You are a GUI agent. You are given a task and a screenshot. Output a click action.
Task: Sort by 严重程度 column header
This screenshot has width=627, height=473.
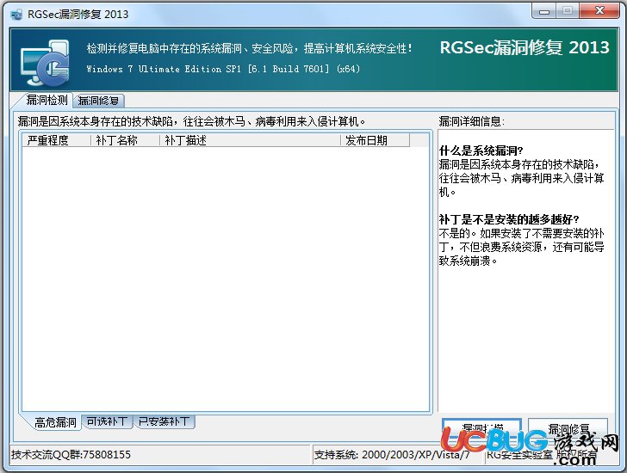coord(56,140)
